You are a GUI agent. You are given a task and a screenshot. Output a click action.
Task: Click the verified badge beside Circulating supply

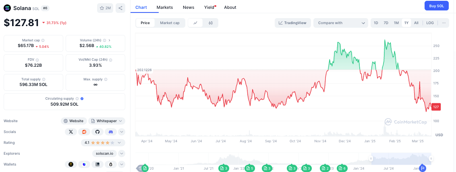tap(82, 98)
